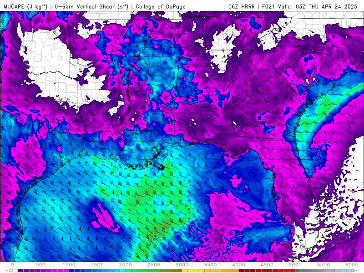This screenshot has height=273, width=364.
Task: Click the College of DuPage credit text
Action: click(161, 7)
